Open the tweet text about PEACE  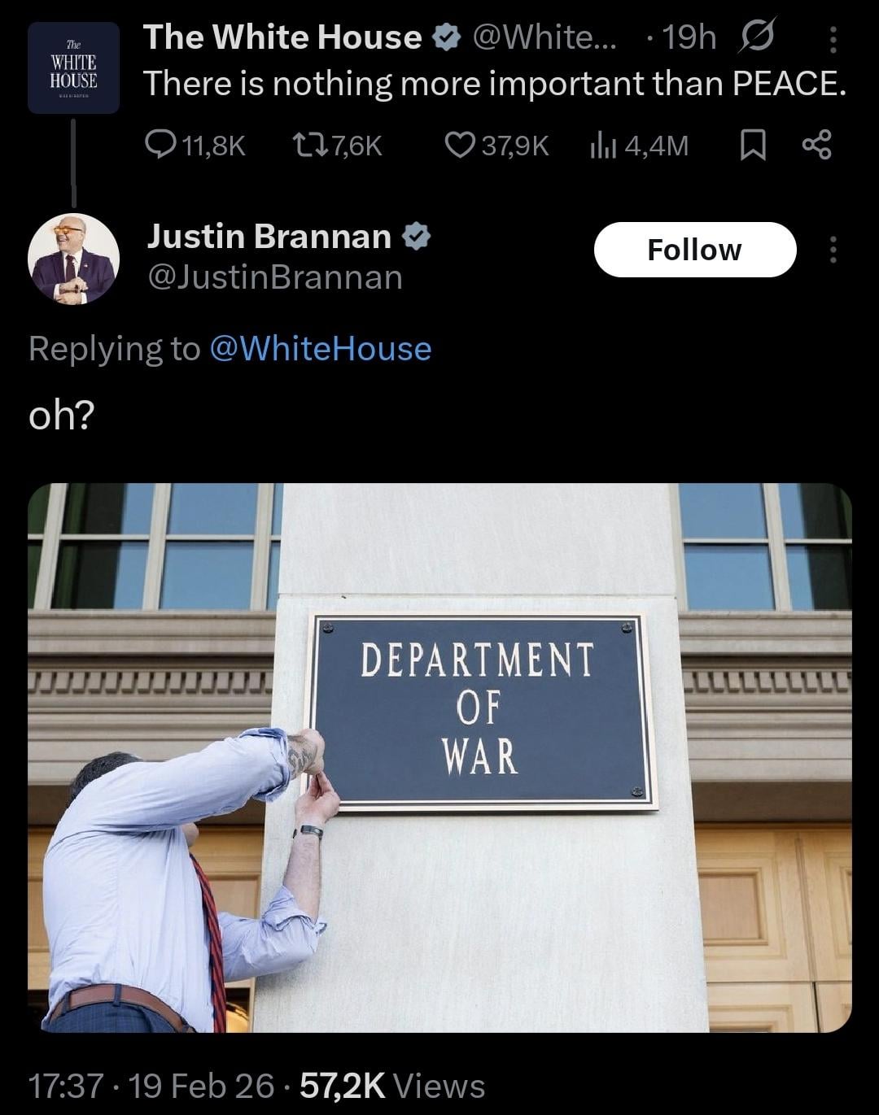[x=495, y=84]
